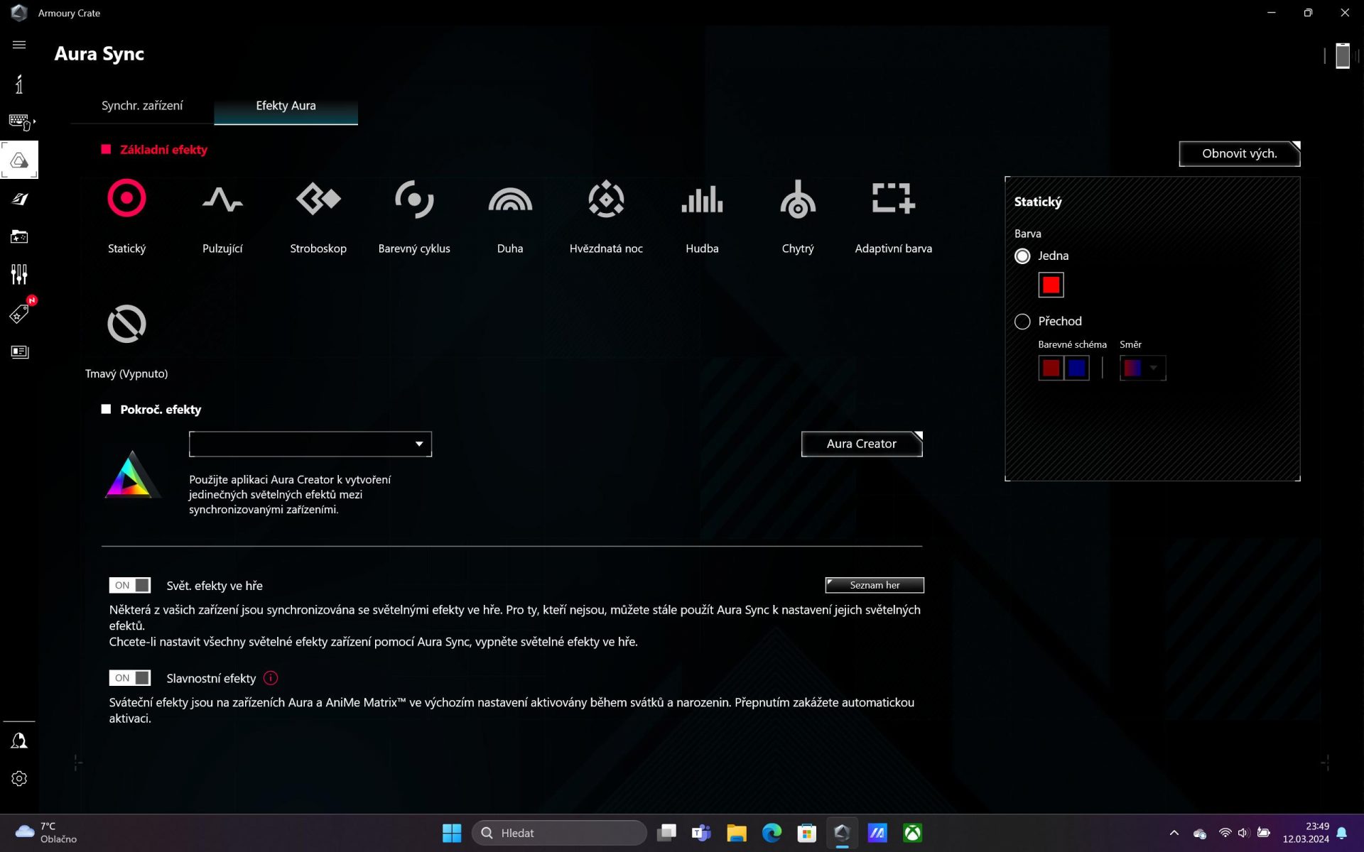Open the Xbox app from taskbar
The height and width of the screenshot is (852, 1364).
[x=913, y=833]
